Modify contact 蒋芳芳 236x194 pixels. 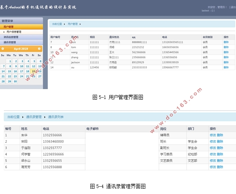click(x=213, y=167)
